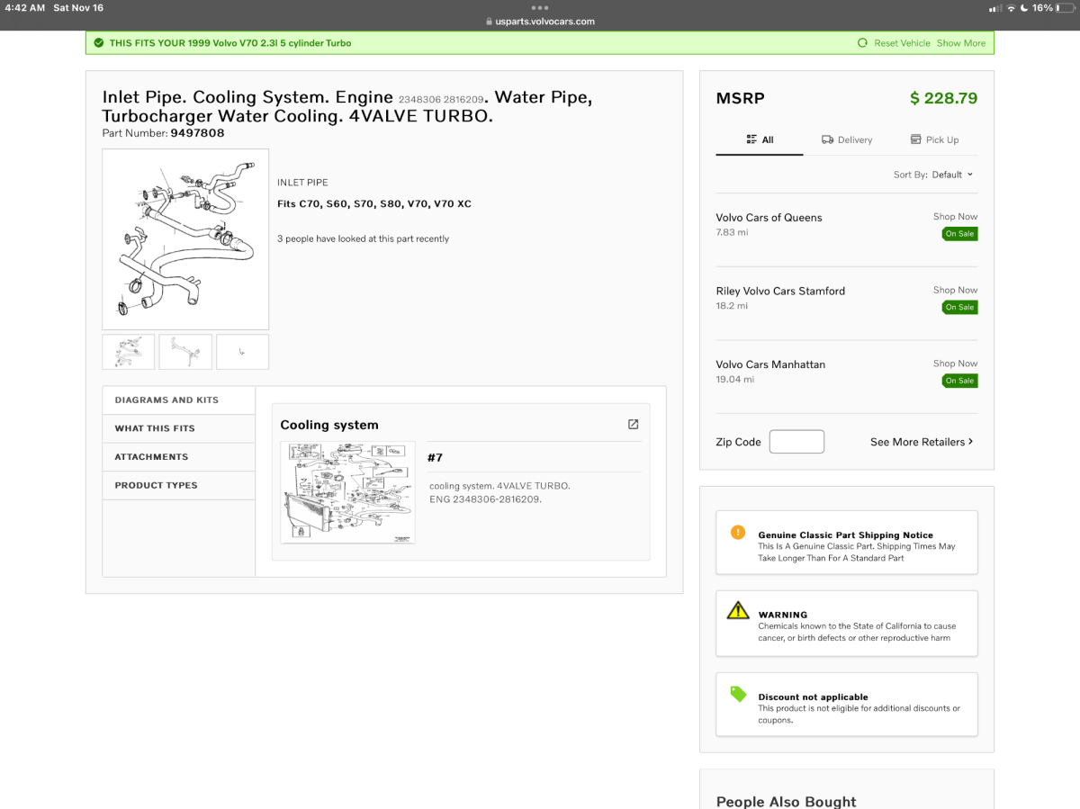This screenshot has height=809, width=1080.
Task: Click On Sale badge for Volvo Cars Manhattan
Action: tap(959, 381)
